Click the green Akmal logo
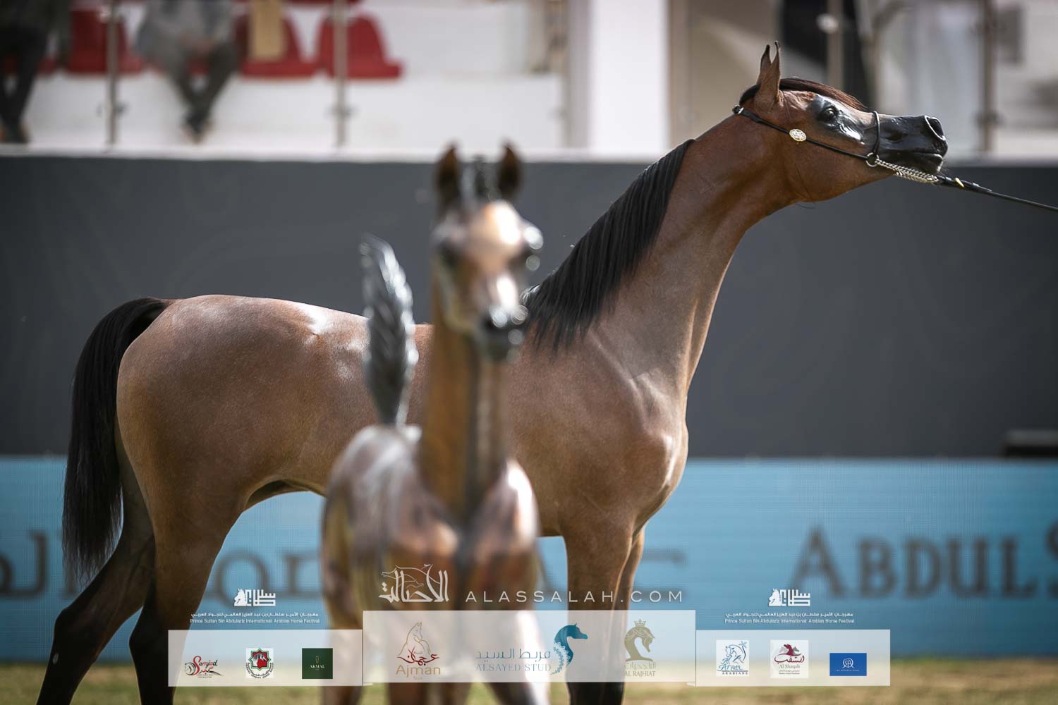This screenshot has width=1058, height=705. (x=317, y=663)
